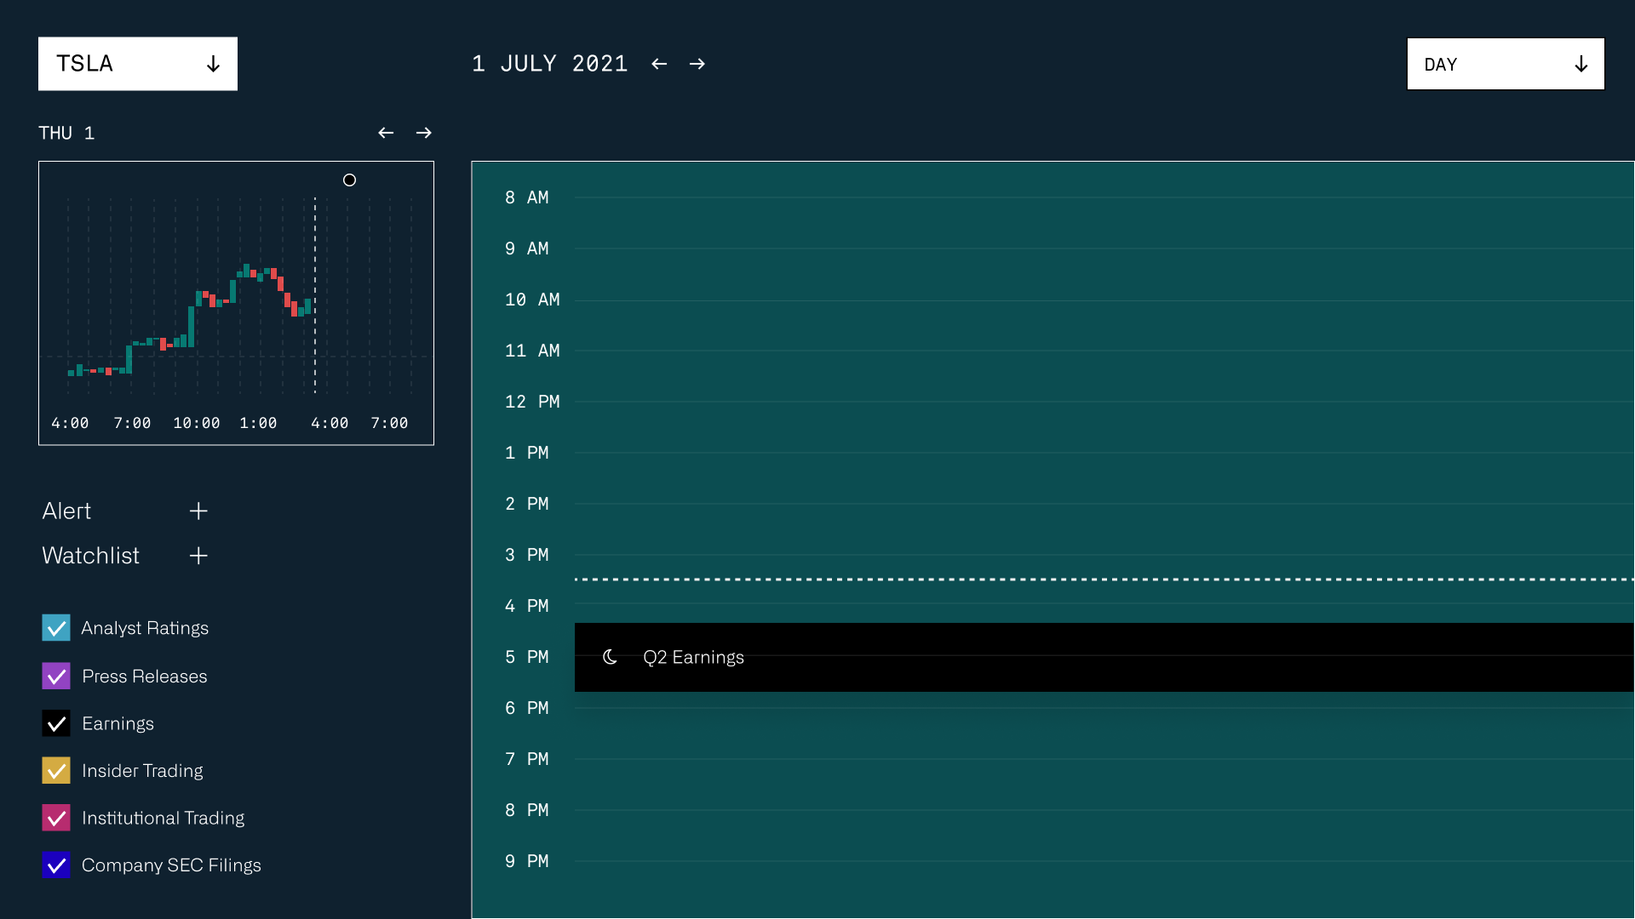Click the dashed current-time line in calendar
The width and height of the screenshot is (1635, 919).
1104,579
